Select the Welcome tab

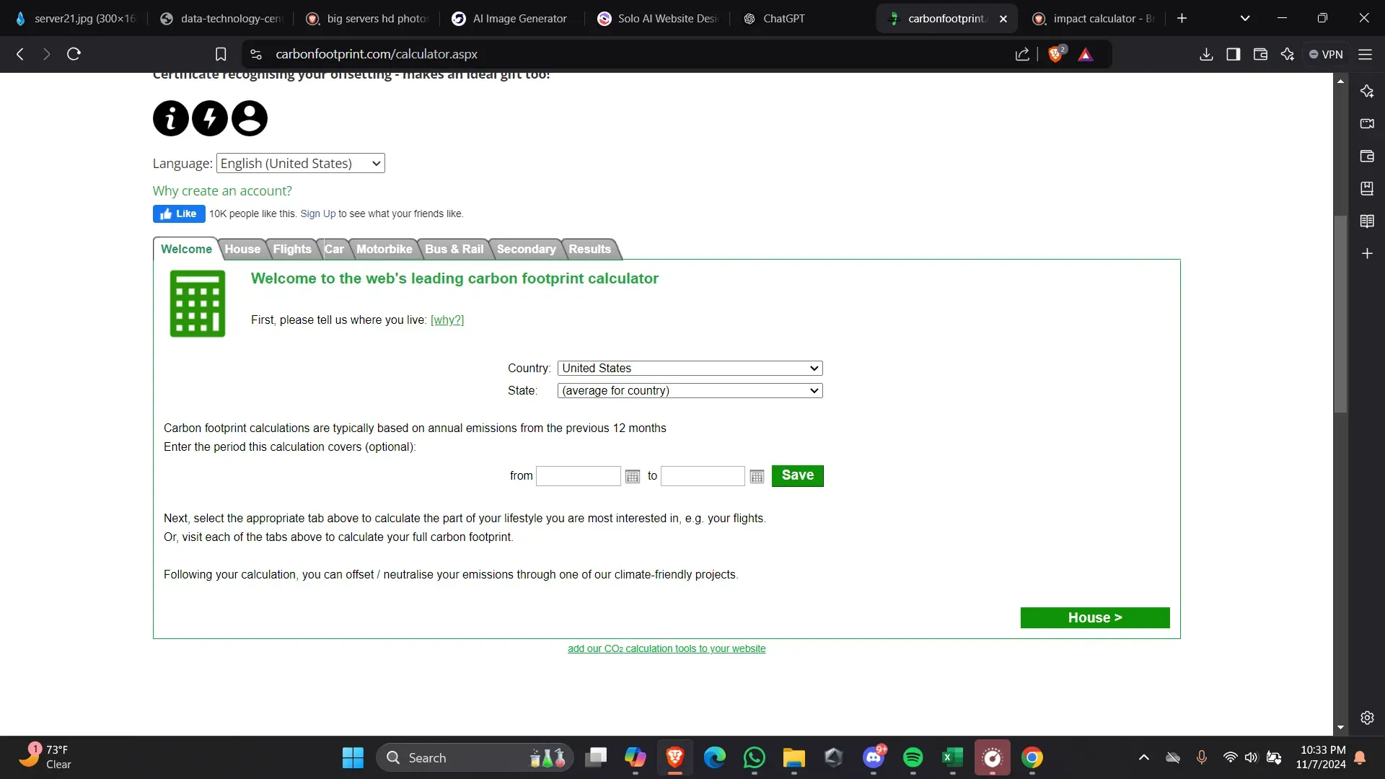pos(186,249)
